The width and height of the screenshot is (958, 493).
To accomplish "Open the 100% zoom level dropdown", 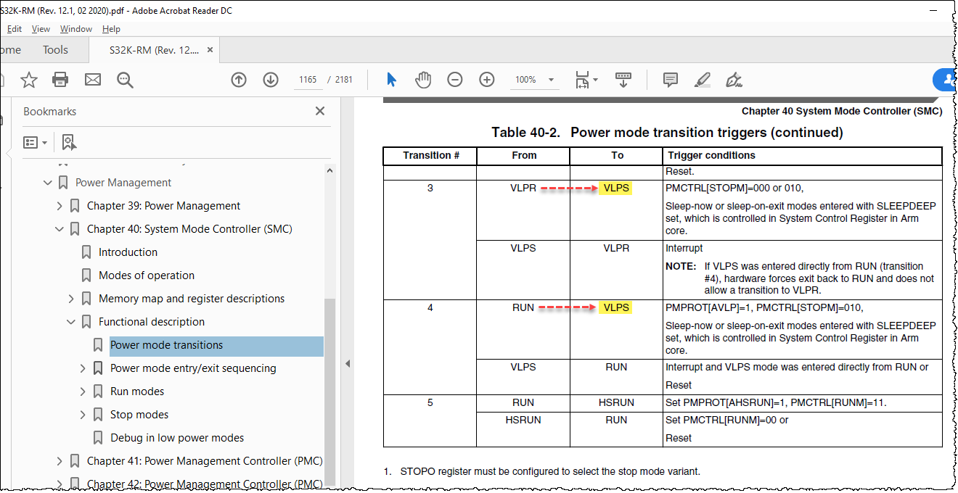I will pos(551,80).
